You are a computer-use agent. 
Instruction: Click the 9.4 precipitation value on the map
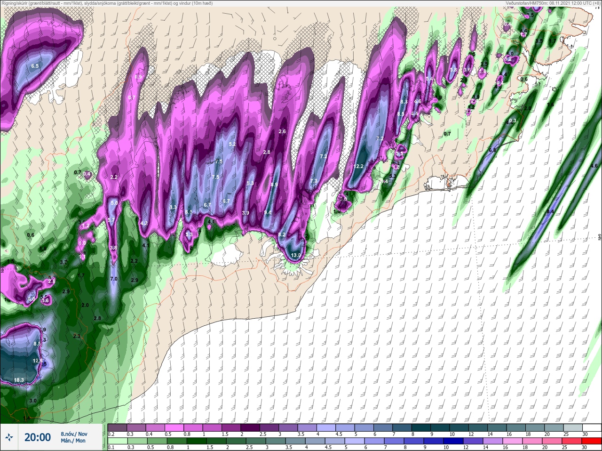(x=268, y=213)
